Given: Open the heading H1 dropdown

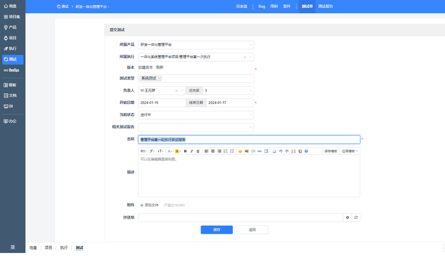Looking at the screenshot, I should (144, 151).
